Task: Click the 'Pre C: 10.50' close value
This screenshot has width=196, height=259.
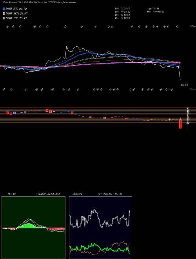Action: click(x=123, y=18)
